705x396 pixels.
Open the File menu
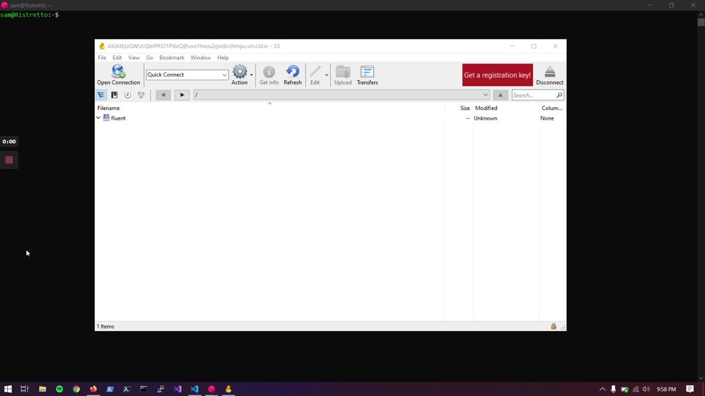click(102, 58)
